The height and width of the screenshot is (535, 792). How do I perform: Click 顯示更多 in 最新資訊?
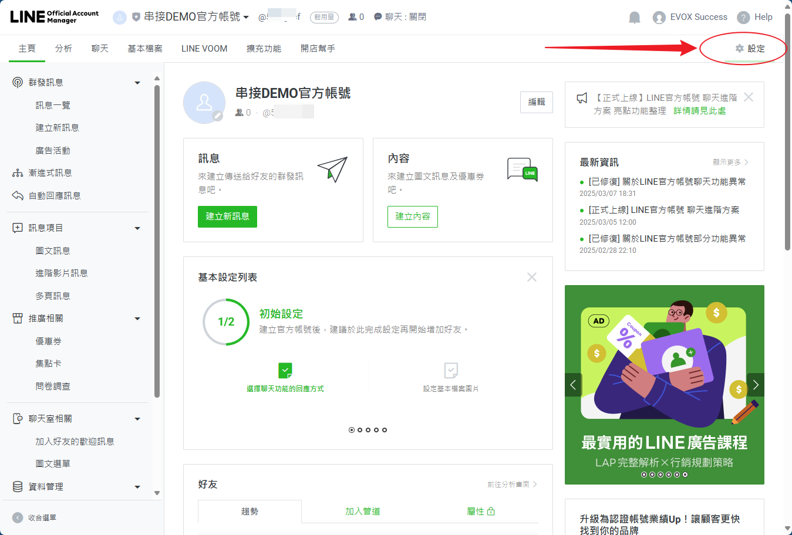730,162
